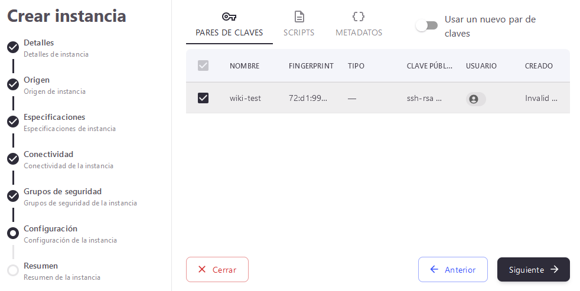Click the key icon above Pares de Claves
Screen dimensions: 580x291
pos(229,17)
